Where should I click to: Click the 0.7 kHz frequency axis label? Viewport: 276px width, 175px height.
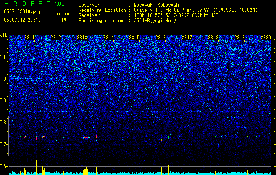pyautogui.click(x=4, y=144)
